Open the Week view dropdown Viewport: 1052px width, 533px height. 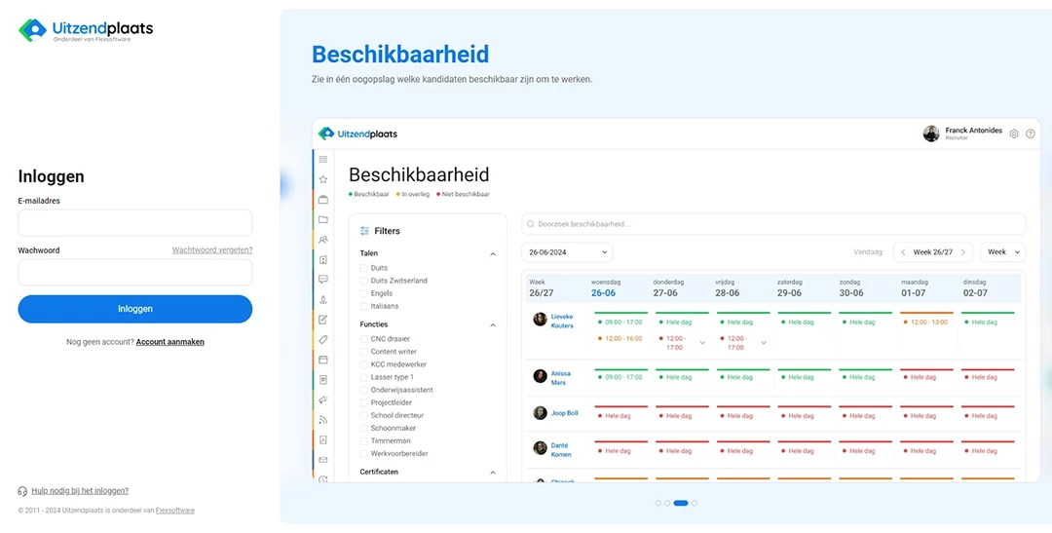pyautogui.click(x=1003, y=252)
